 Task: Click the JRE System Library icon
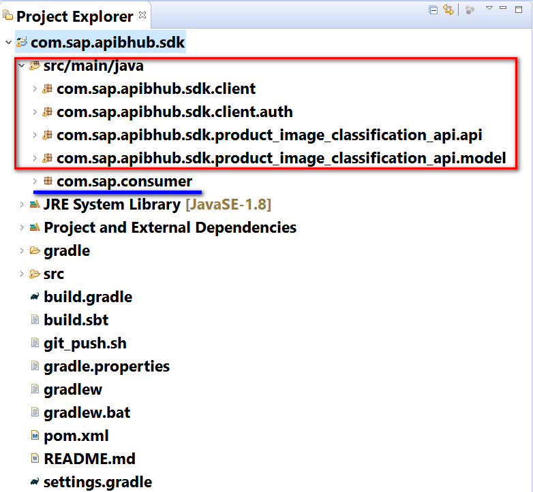pos(35,204)
